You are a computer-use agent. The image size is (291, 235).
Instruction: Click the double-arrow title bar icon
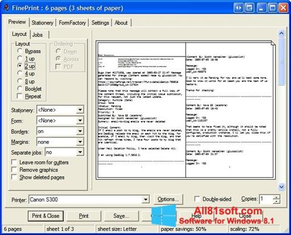click(x=239, y=8)
